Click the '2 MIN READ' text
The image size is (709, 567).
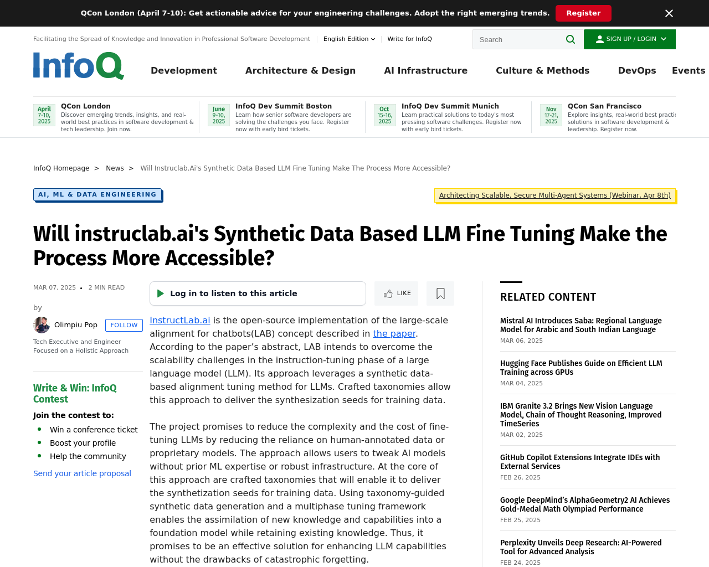coord(106,287)
